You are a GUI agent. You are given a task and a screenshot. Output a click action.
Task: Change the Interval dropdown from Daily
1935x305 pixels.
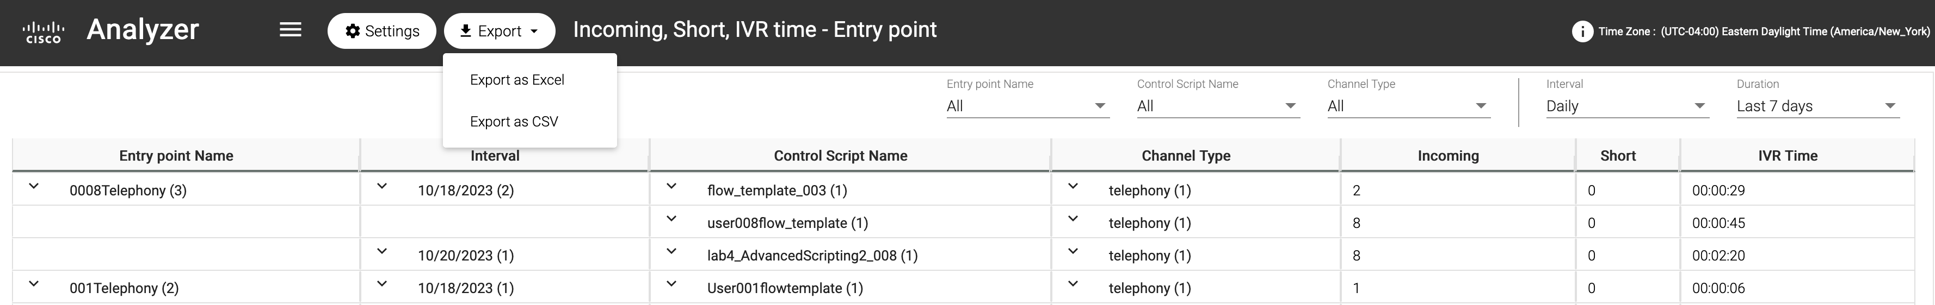coord(1627,106)
